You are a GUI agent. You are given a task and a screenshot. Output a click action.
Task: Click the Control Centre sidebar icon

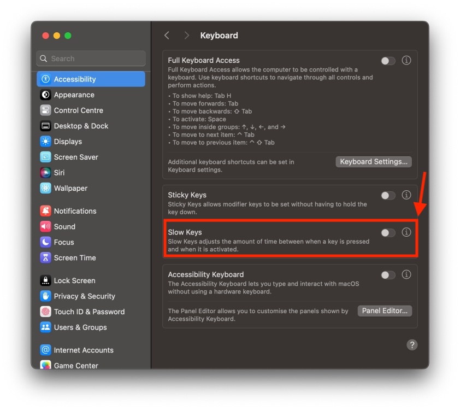pos(45,110)
